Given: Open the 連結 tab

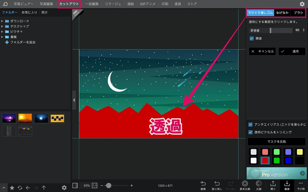Looking at the screenshot, I should [x=131, y=4].
